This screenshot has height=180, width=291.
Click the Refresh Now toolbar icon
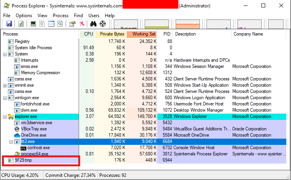(x=20, y=24)
